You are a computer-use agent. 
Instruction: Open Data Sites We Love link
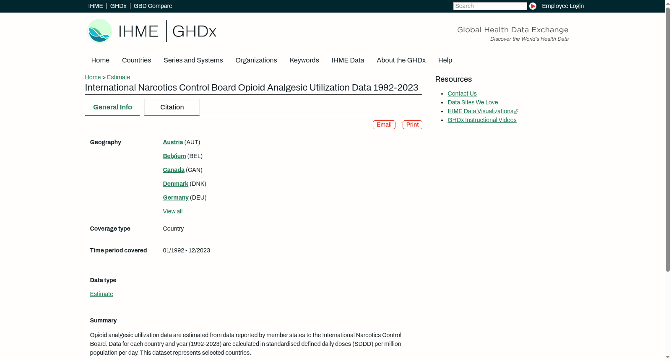click(x=473, y=102)
